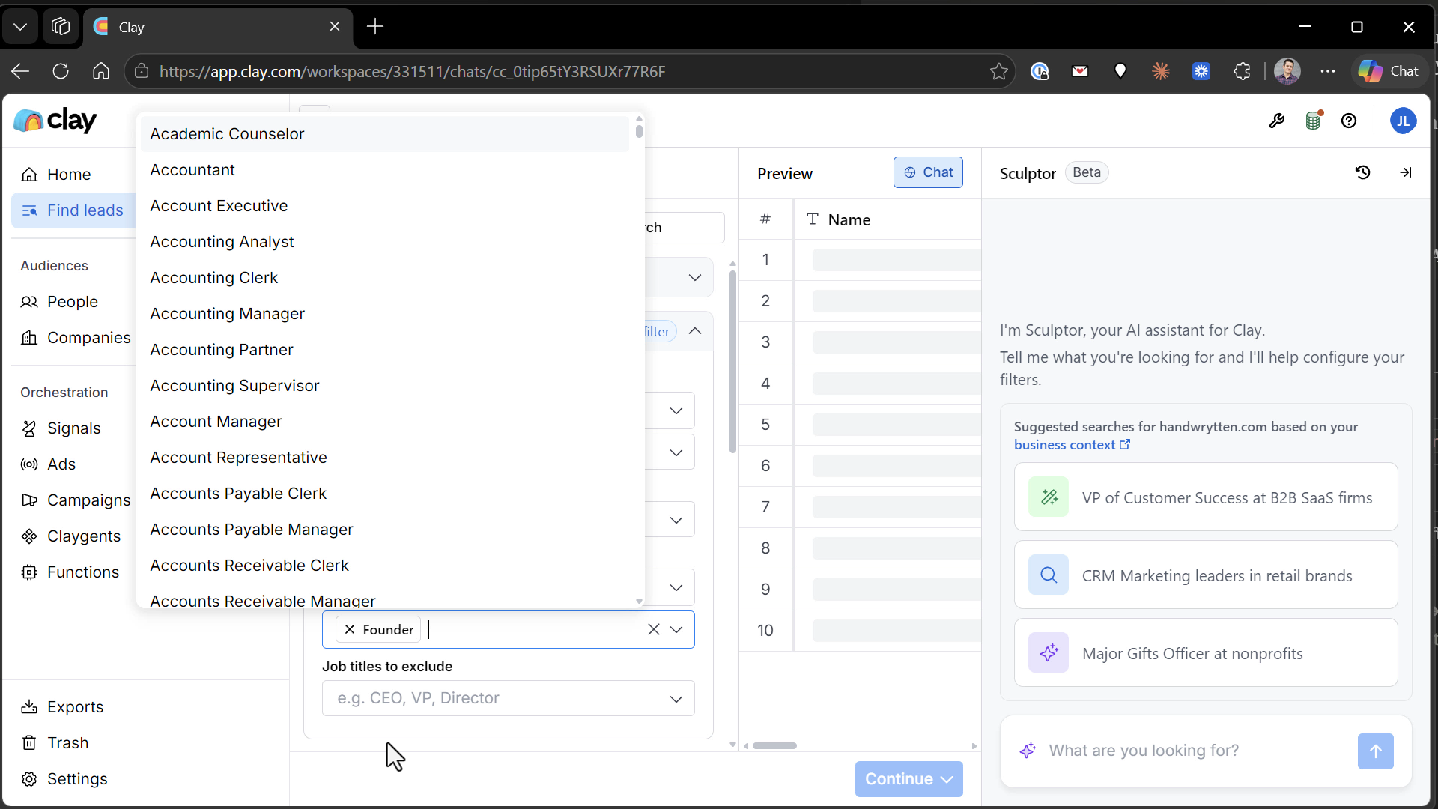Open Find leads section
This screenshot has width=1438, height=809.
[x=73, y=210]
